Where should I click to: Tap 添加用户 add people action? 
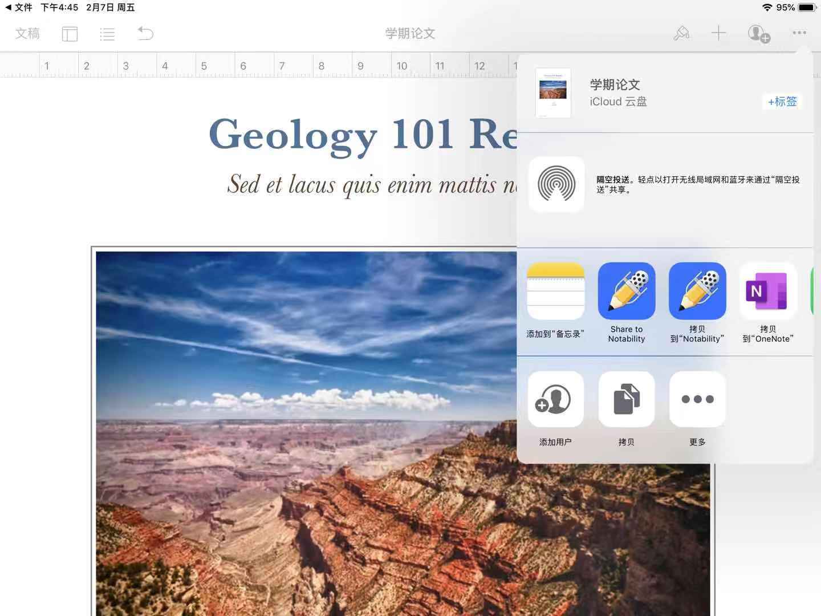[x=556, y=399]
